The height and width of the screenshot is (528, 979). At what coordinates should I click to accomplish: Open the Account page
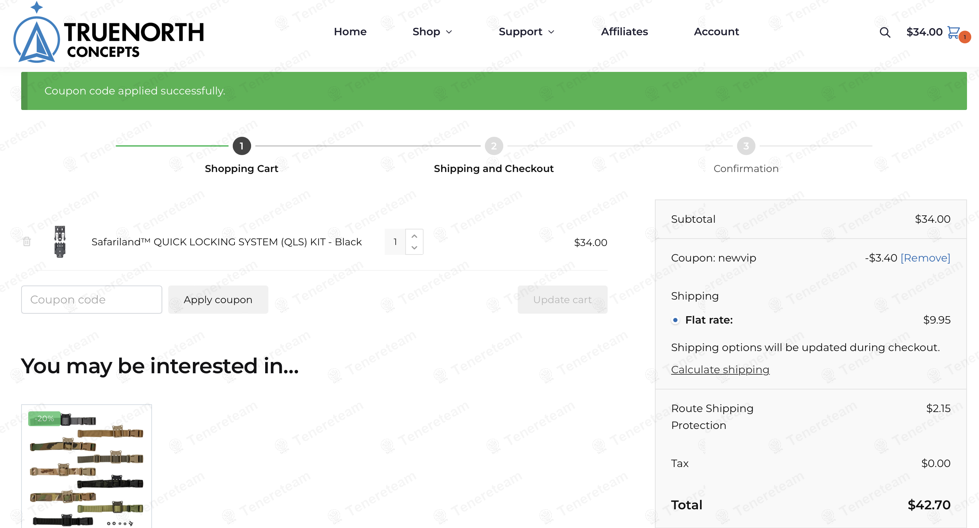point(716,31)
